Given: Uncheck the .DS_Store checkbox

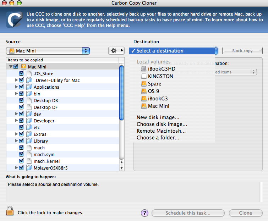Looking at the screenshot, I should point(21,73).
